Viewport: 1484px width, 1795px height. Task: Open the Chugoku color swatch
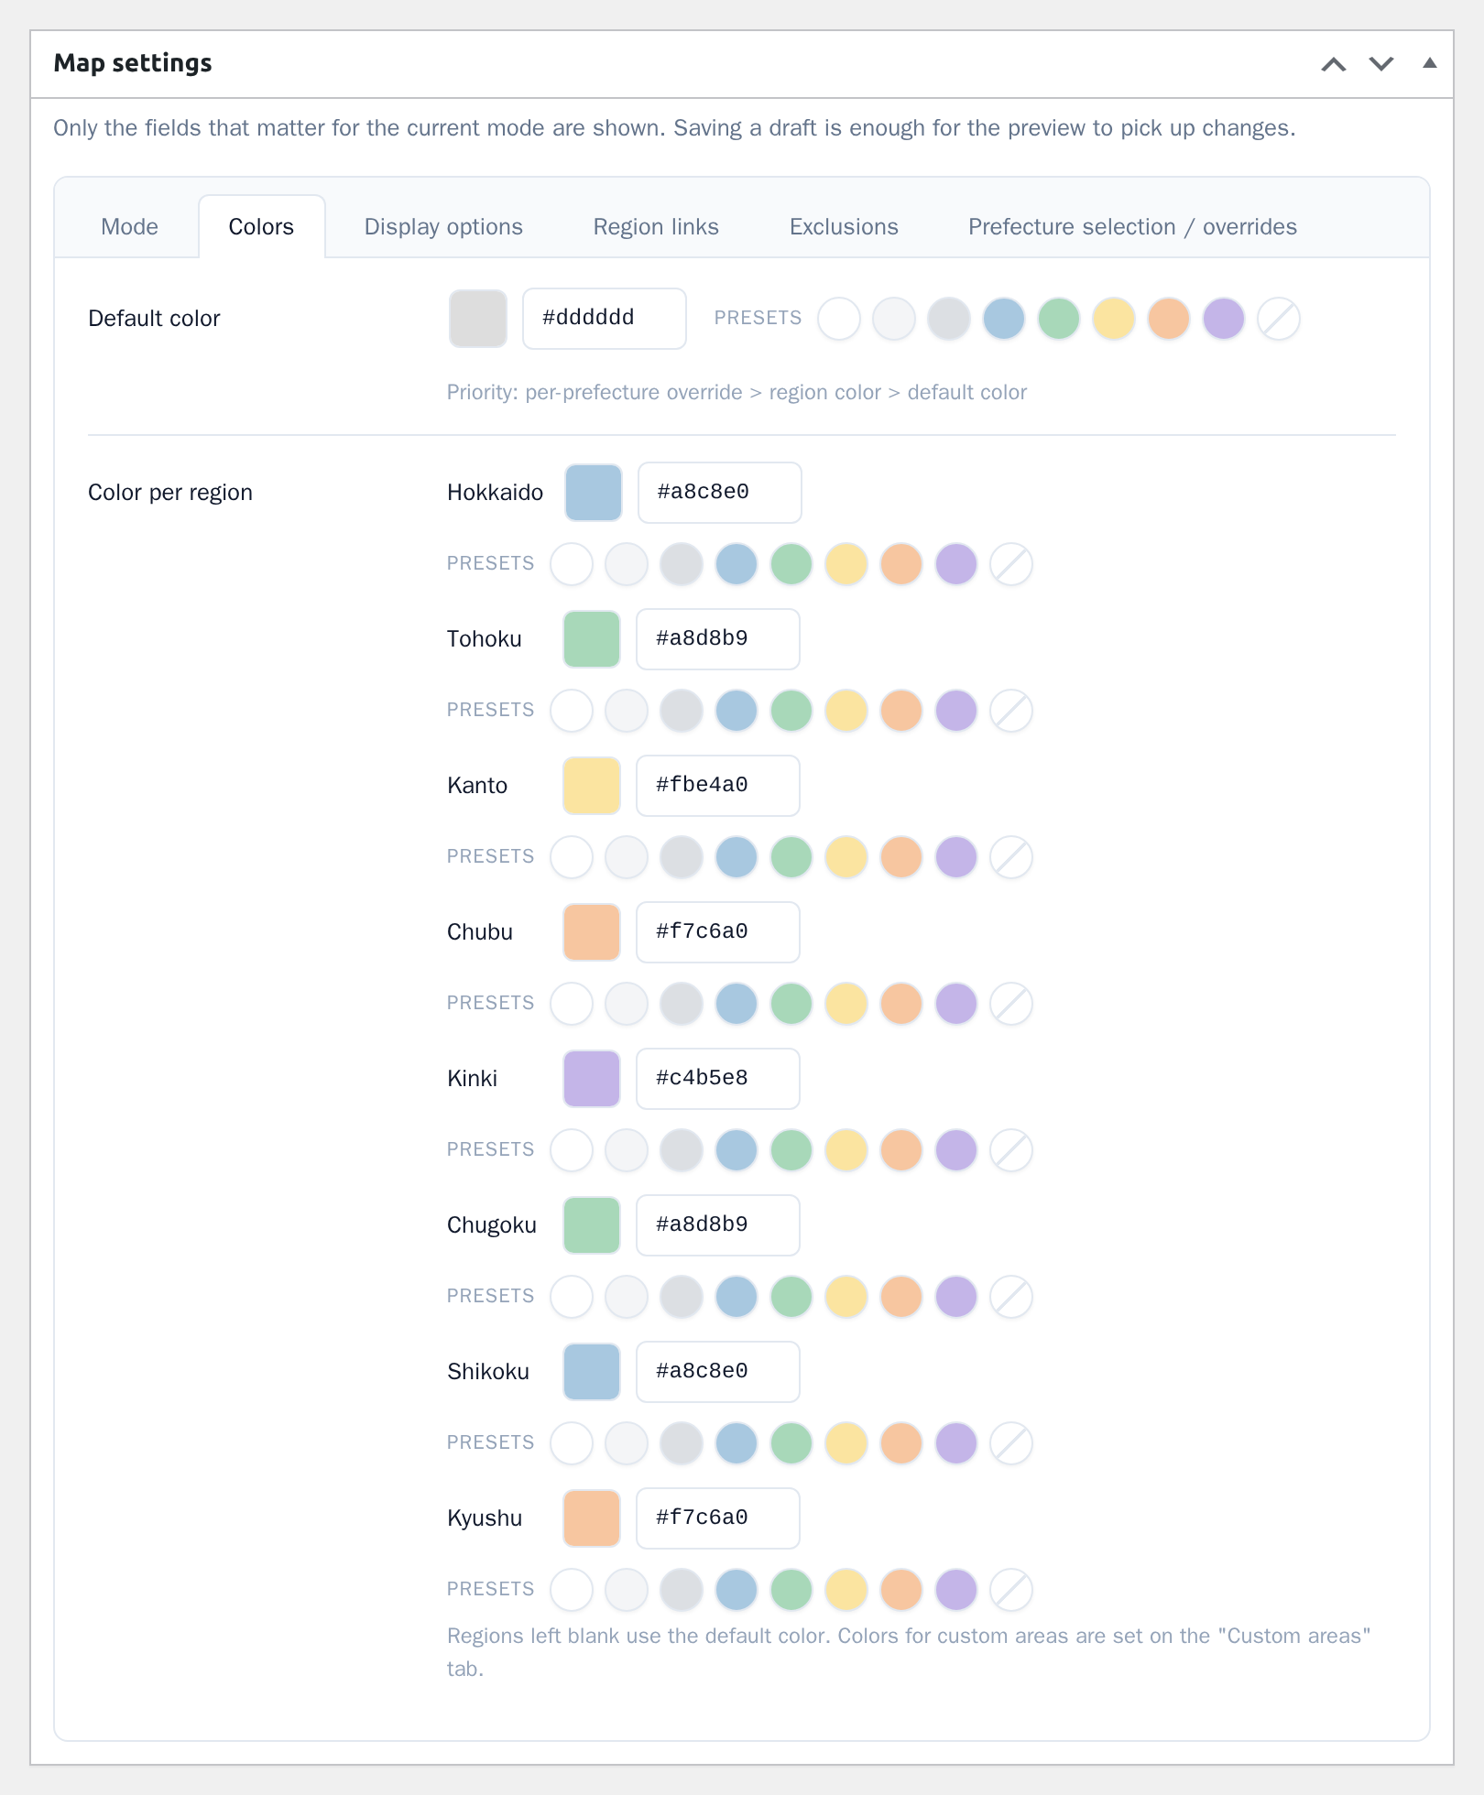click(592, 1225)
